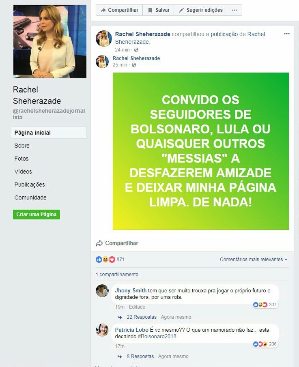This screenshot has width=299, height=367.
Task: Click the green Criar uma Página button
Action: tap(36, 215)
